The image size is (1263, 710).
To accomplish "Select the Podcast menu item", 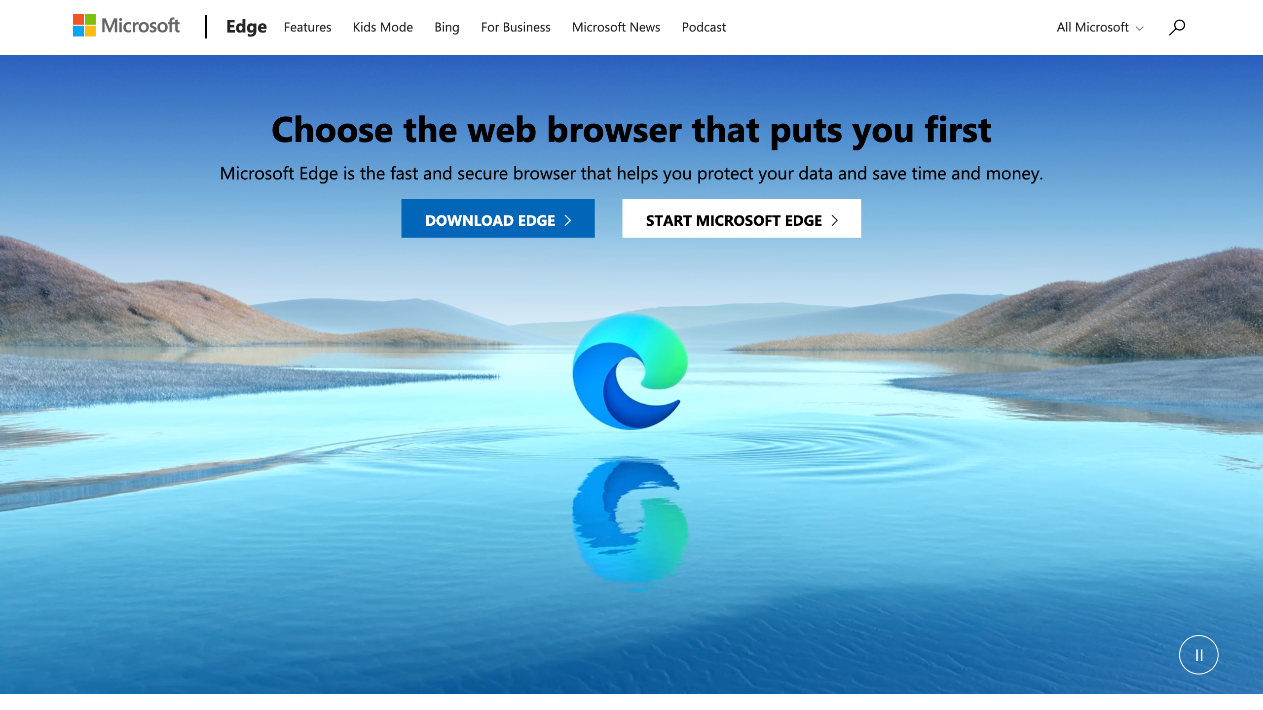I will (x=704, y=27).
